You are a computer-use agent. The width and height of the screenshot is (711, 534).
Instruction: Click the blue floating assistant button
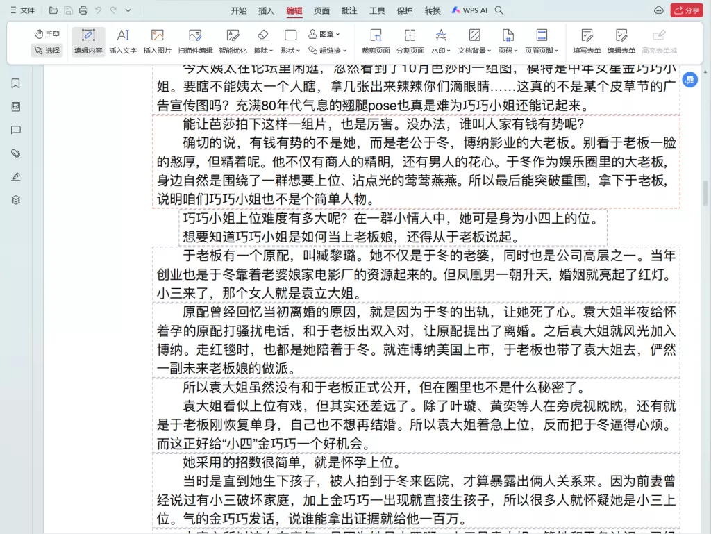690,81
